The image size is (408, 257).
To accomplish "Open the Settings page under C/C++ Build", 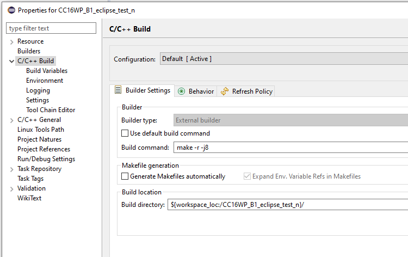I will click(x=38, y=100).
